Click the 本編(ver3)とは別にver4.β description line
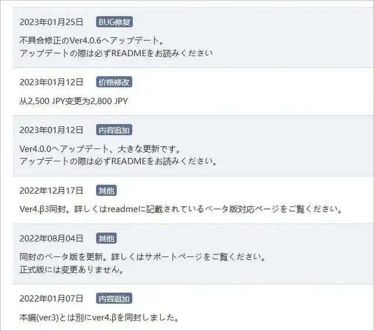Viewport: 374px width, 331px height. click(x=99, y=318)
